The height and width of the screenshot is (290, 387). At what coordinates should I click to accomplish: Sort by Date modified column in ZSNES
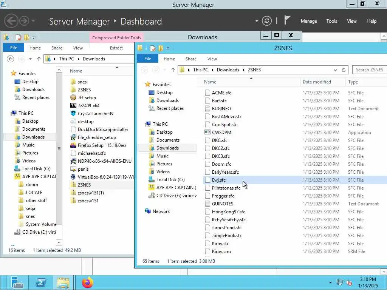click(317, 82)
